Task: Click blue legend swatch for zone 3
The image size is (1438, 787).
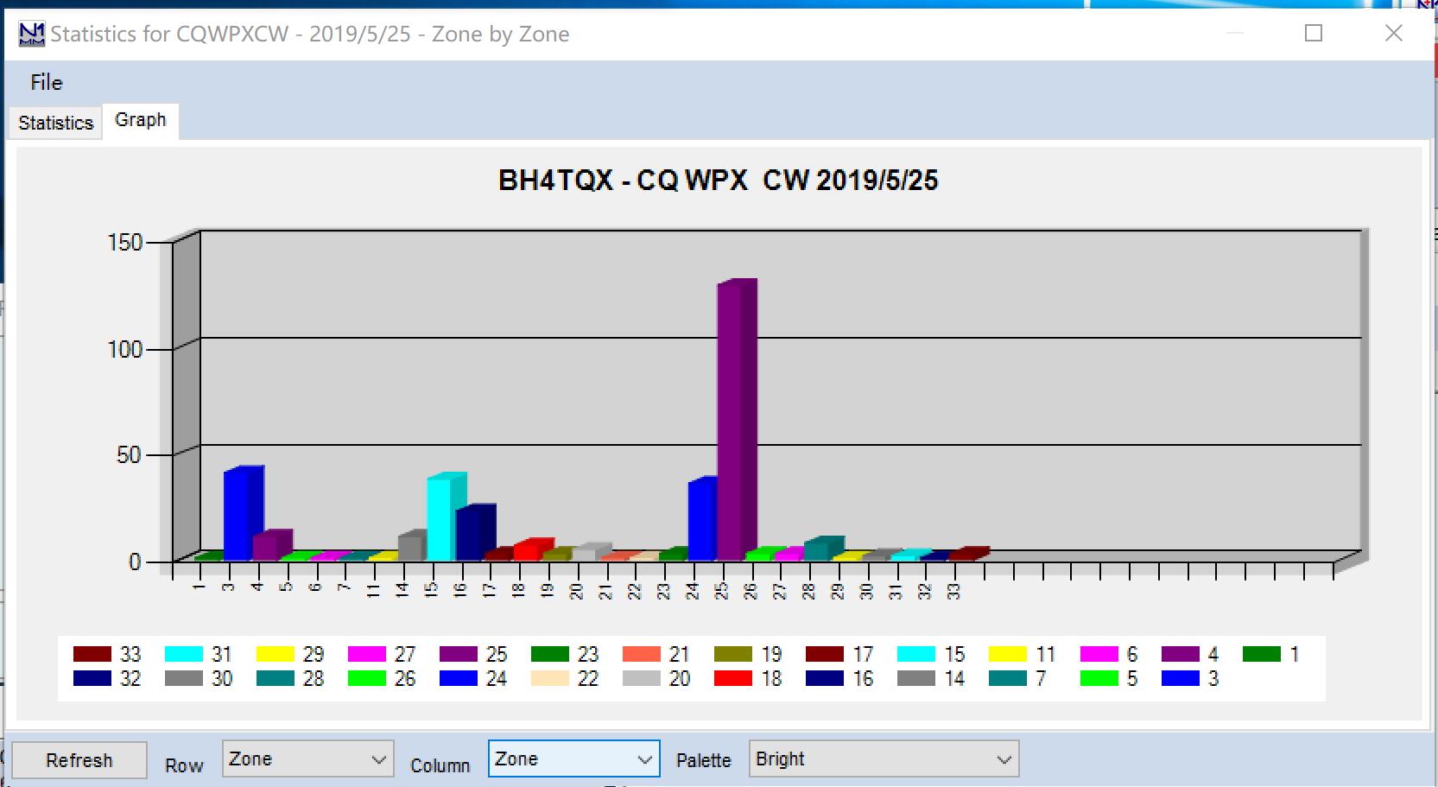Action: pyautogui.click(x=1181, y=678)
